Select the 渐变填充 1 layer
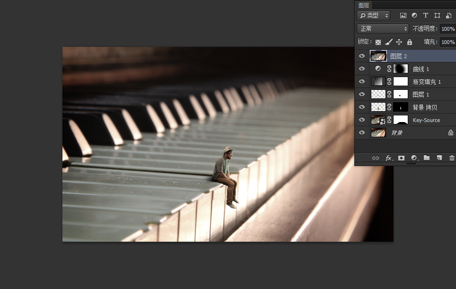The height and width of the screenshot is (289, 456). [426, 82]
